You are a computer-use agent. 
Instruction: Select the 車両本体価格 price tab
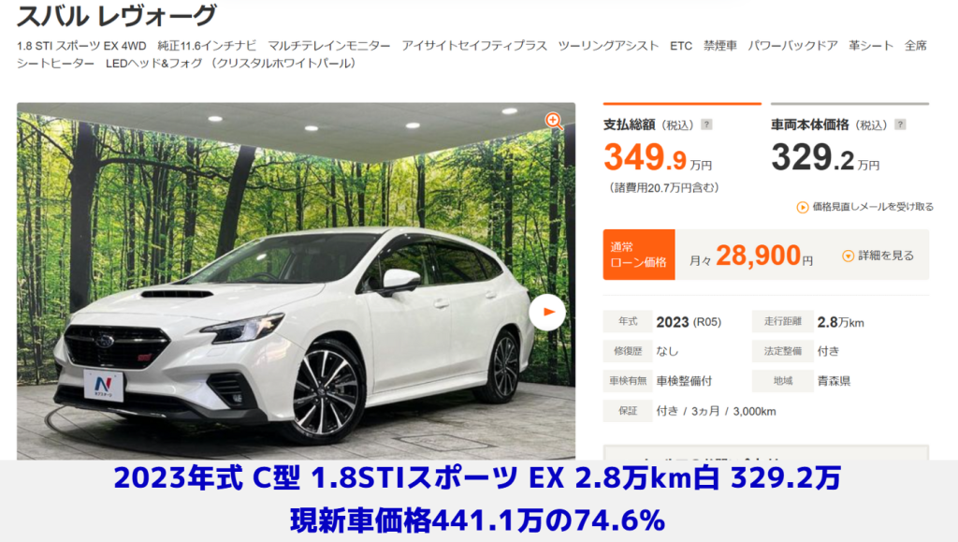click(849, 145)
